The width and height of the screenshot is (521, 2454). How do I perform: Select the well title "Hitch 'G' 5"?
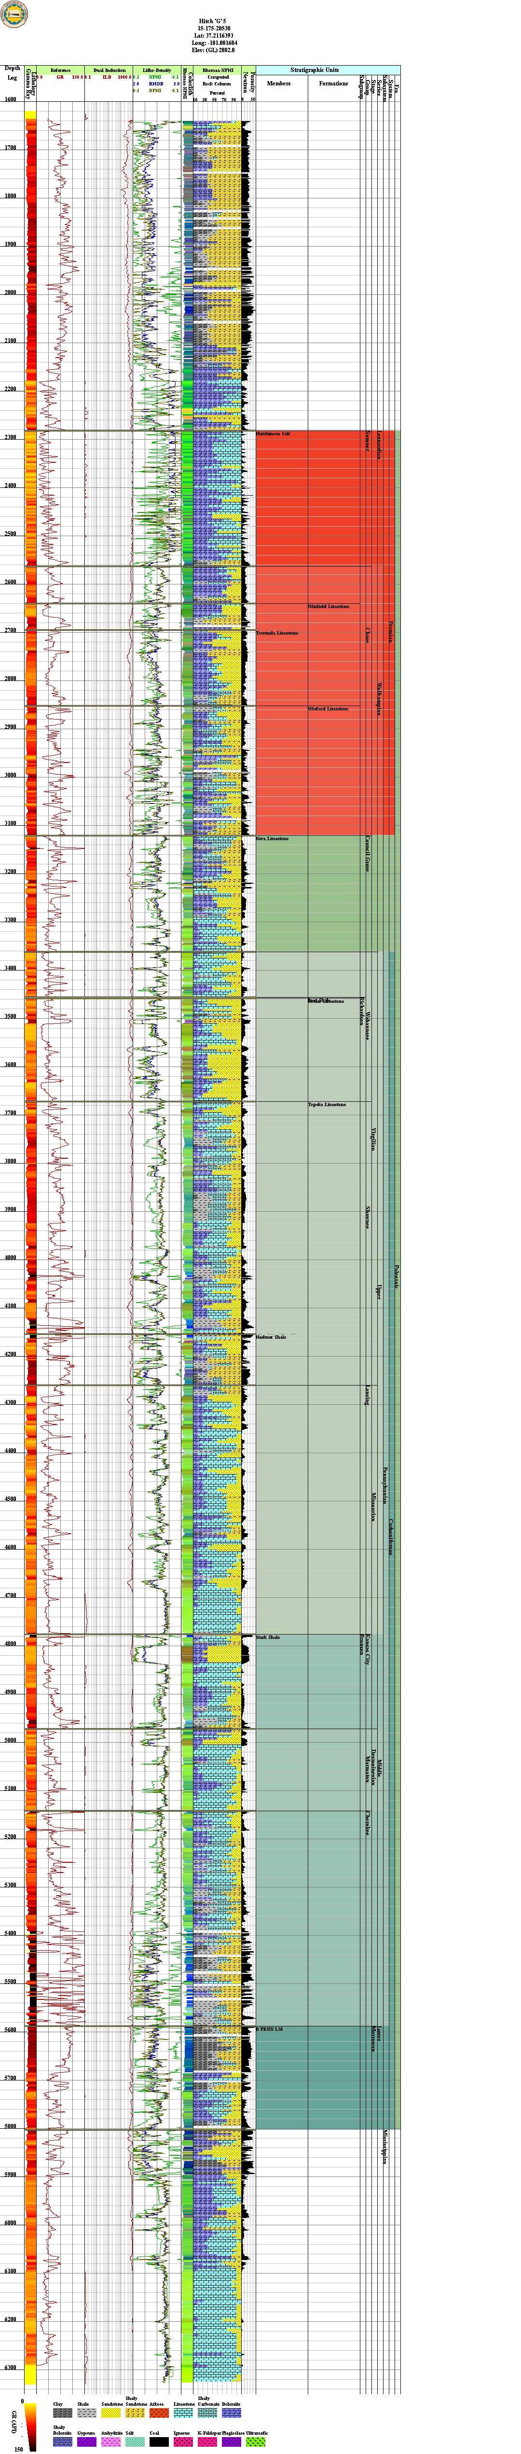click(212, 20)
